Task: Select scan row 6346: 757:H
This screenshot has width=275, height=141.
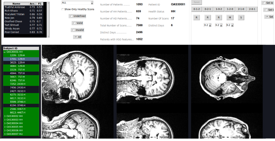Action: 21,81
